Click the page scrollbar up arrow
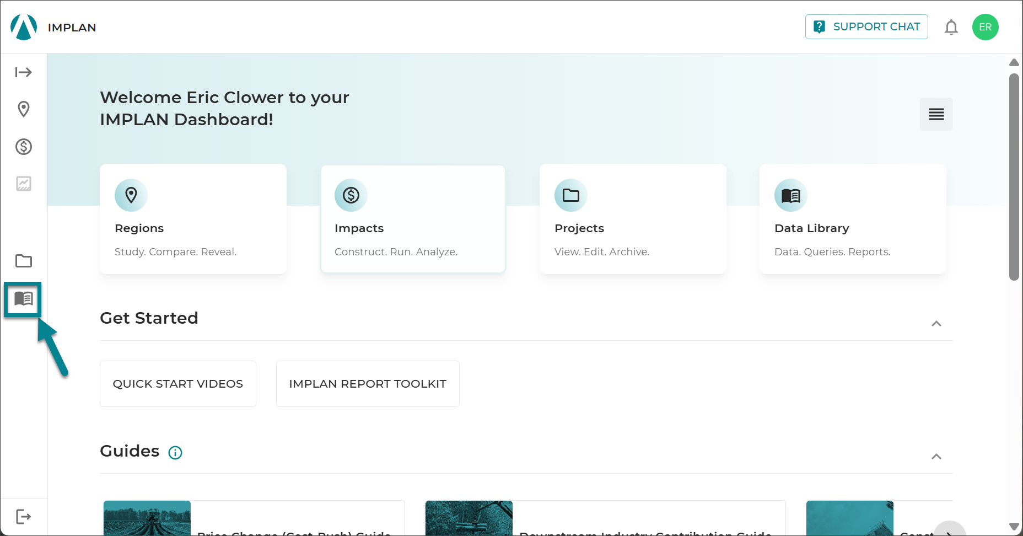This screenshot has width=1023, height=536. [1014, 62]
